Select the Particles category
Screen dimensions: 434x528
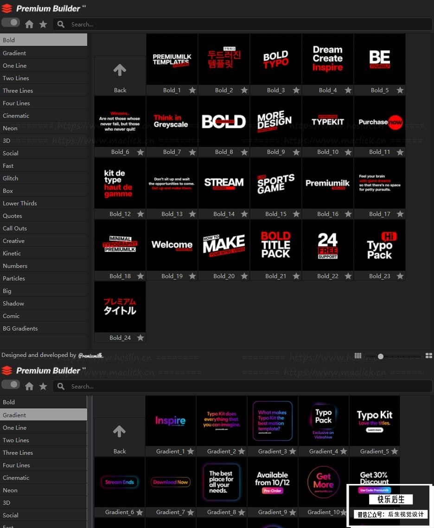[44, 278]
